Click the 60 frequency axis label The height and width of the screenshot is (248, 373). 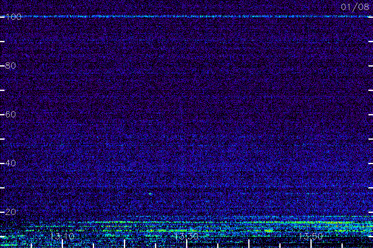tap(10, 114)
